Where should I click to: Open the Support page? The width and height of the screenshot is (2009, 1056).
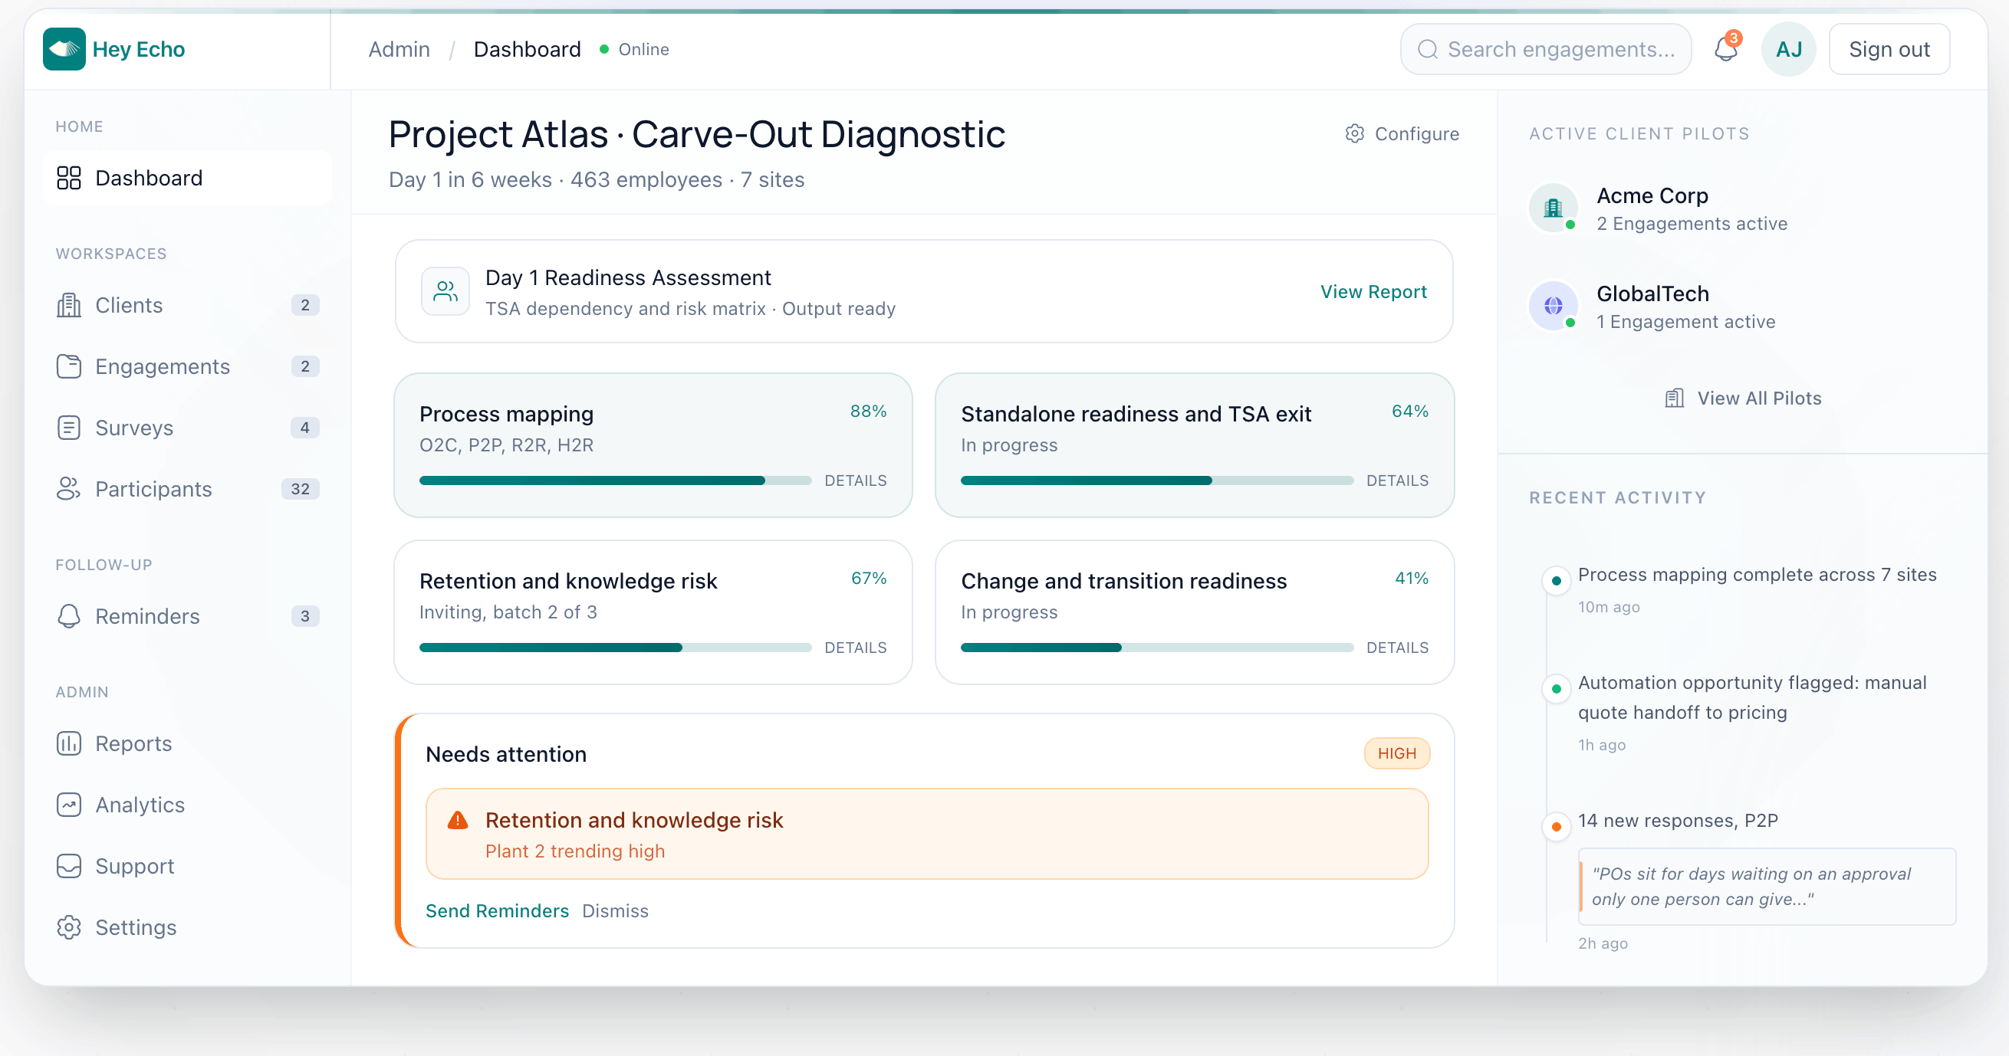click(187, 866)
